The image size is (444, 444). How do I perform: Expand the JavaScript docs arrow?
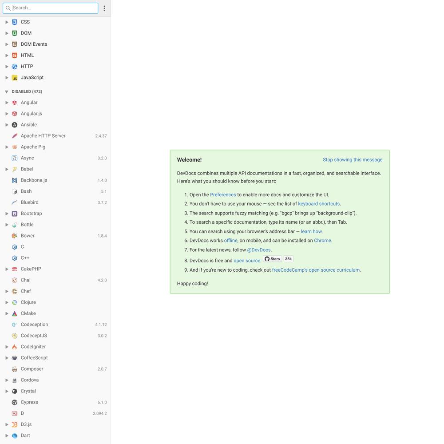7,78
